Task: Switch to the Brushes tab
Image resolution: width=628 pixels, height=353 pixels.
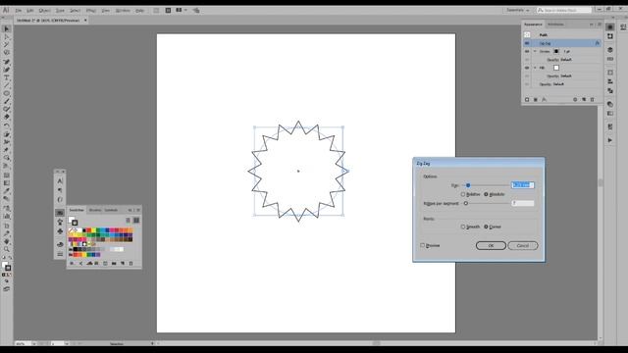Action: coord(95,210)
